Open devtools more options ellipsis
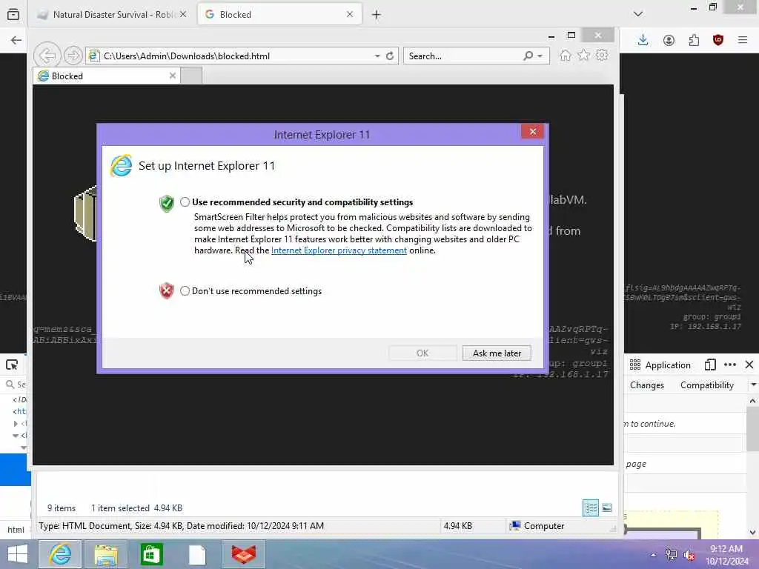 tap(730, 365)
